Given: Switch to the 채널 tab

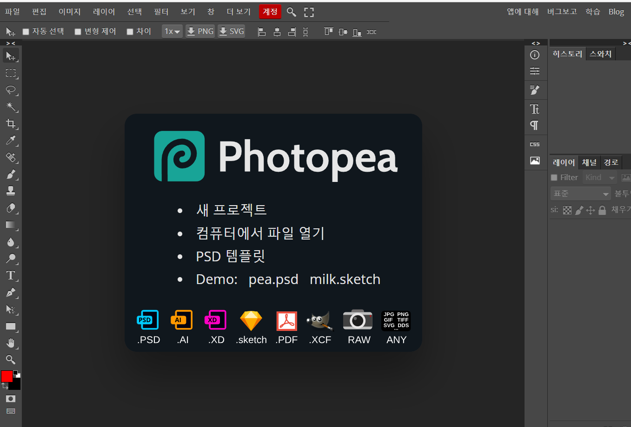Looking at the screenshot, I should click(589, 162).
